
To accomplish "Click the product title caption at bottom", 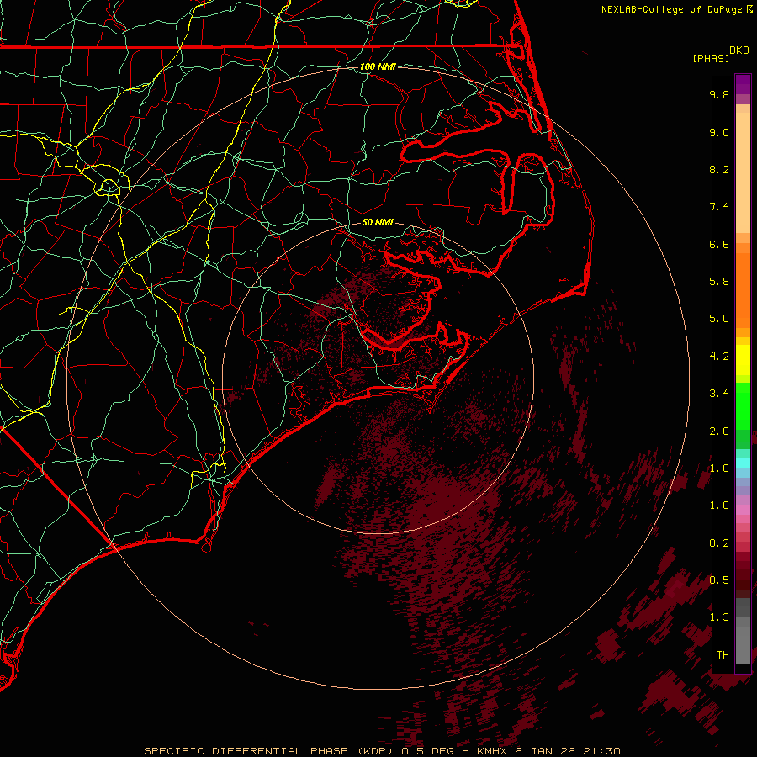I will pyautogui.click(x=382, y=751).
